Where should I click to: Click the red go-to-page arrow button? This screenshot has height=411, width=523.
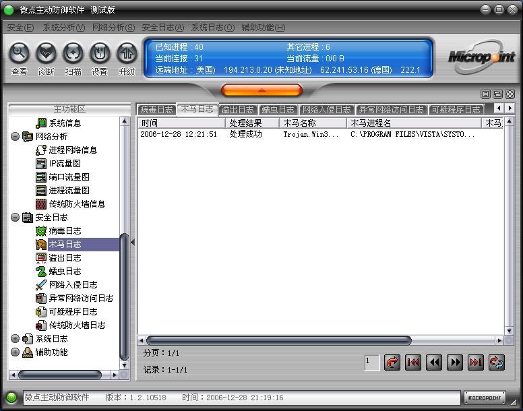392,362
